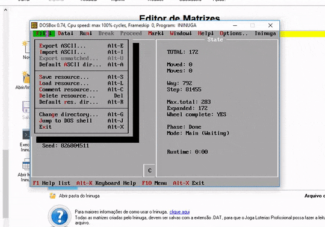
Task: Click the C box in the left panel
Action: (x=149, y=170)
